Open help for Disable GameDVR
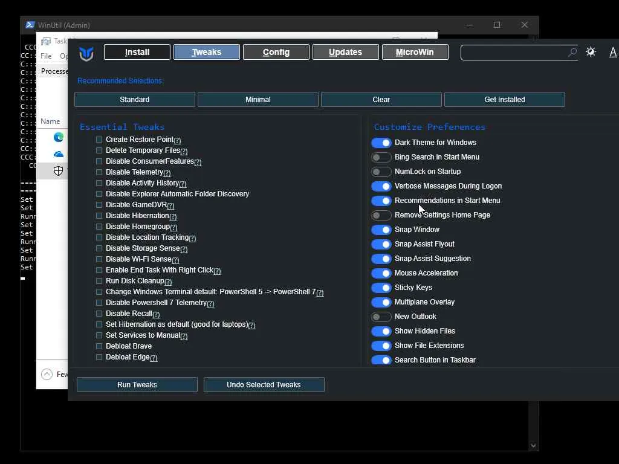 [170, 206]
